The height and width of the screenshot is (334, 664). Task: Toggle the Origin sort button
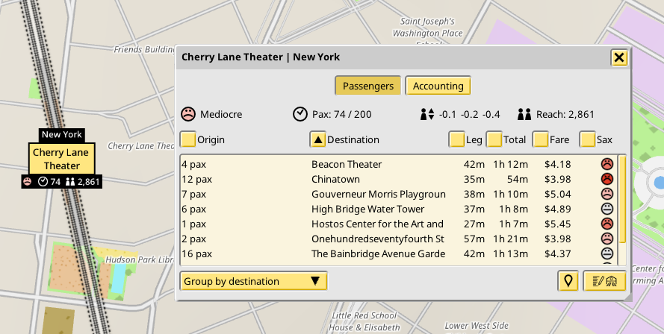point(188,139)
